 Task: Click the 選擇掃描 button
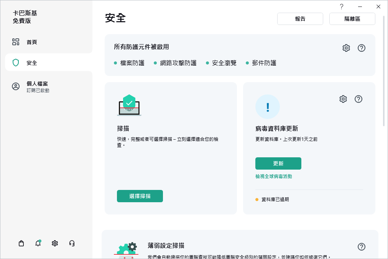click(140, 196)
